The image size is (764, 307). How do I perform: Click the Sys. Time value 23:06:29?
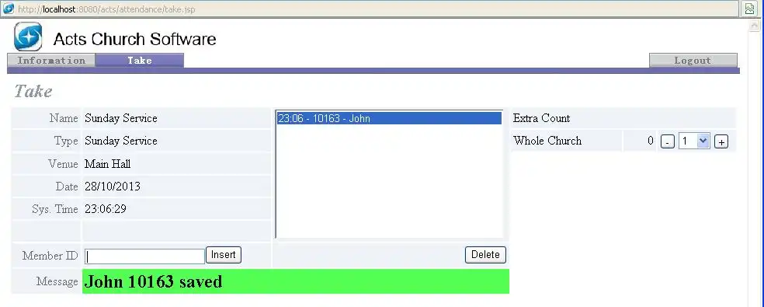[x=106, y=209]
